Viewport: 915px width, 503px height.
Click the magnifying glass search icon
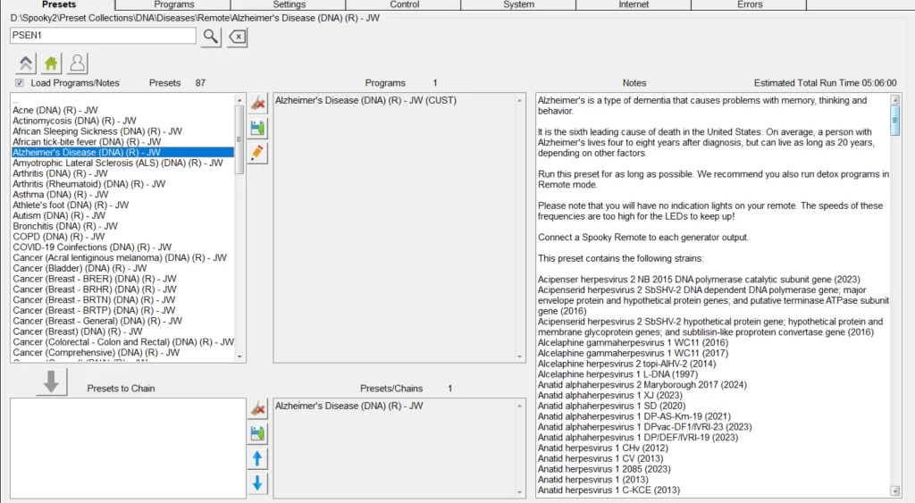point(210,37)
